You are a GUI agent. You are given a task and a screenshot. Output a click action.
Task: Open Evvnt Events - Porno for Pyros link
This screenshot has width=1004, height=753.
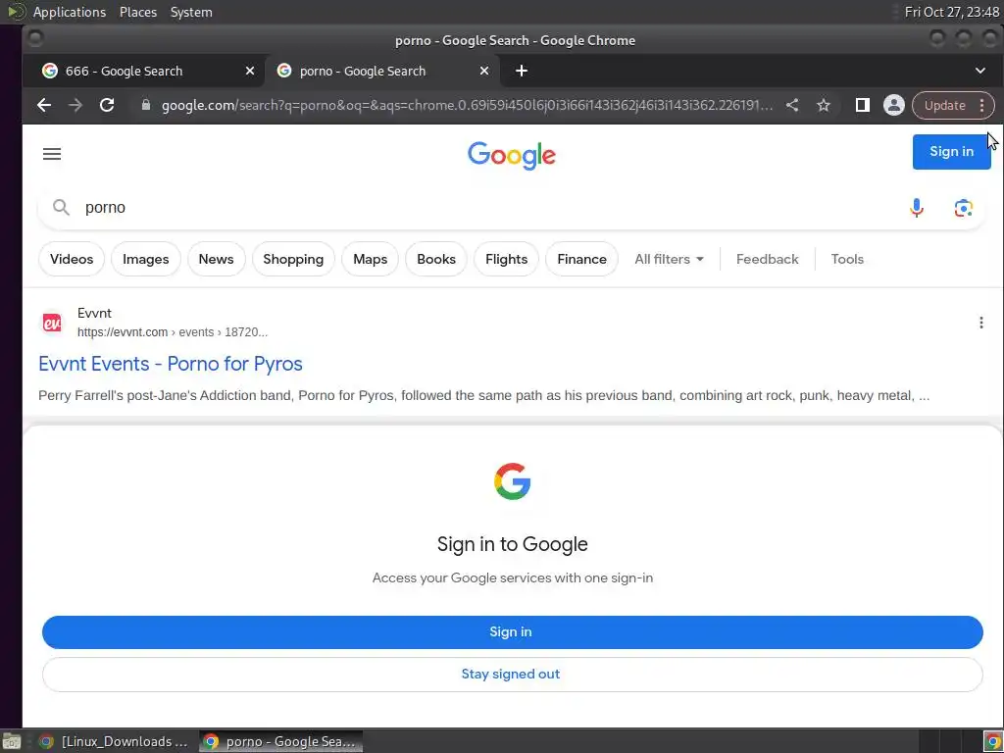pyautogui.click(x=171, y=364)
